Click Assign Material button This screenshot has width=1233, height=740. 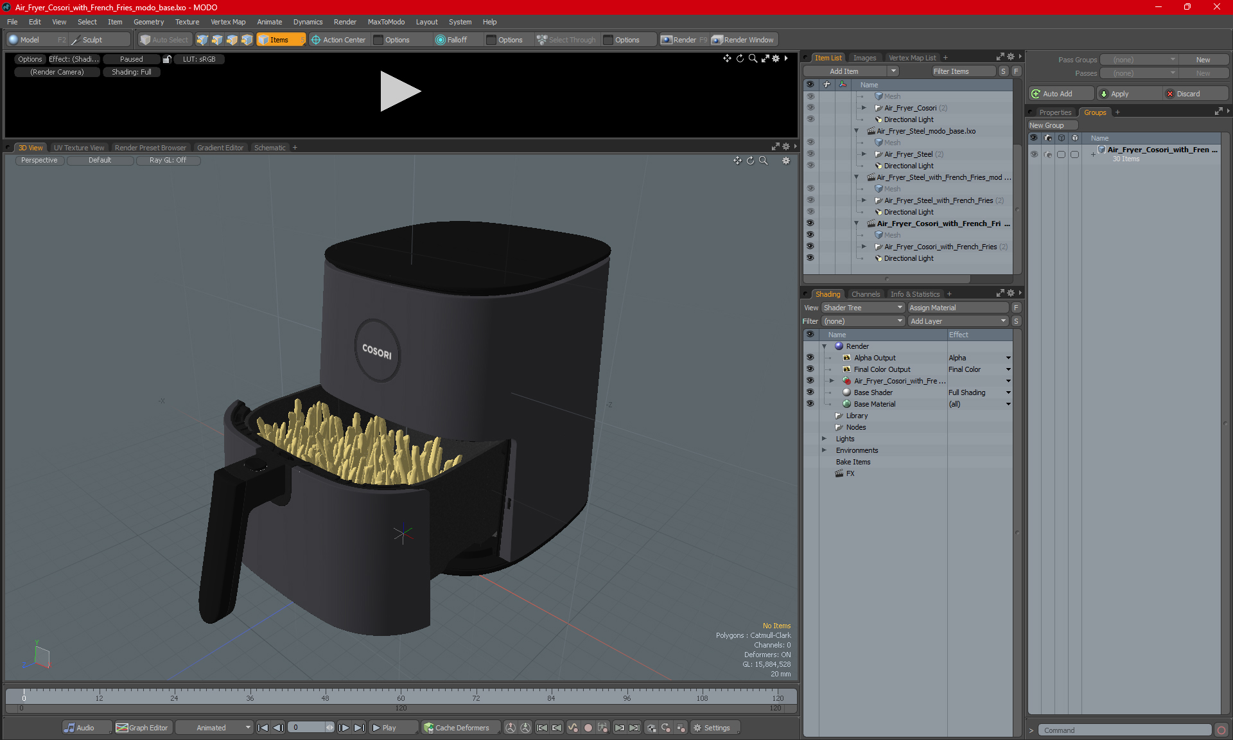coord(959,308)
